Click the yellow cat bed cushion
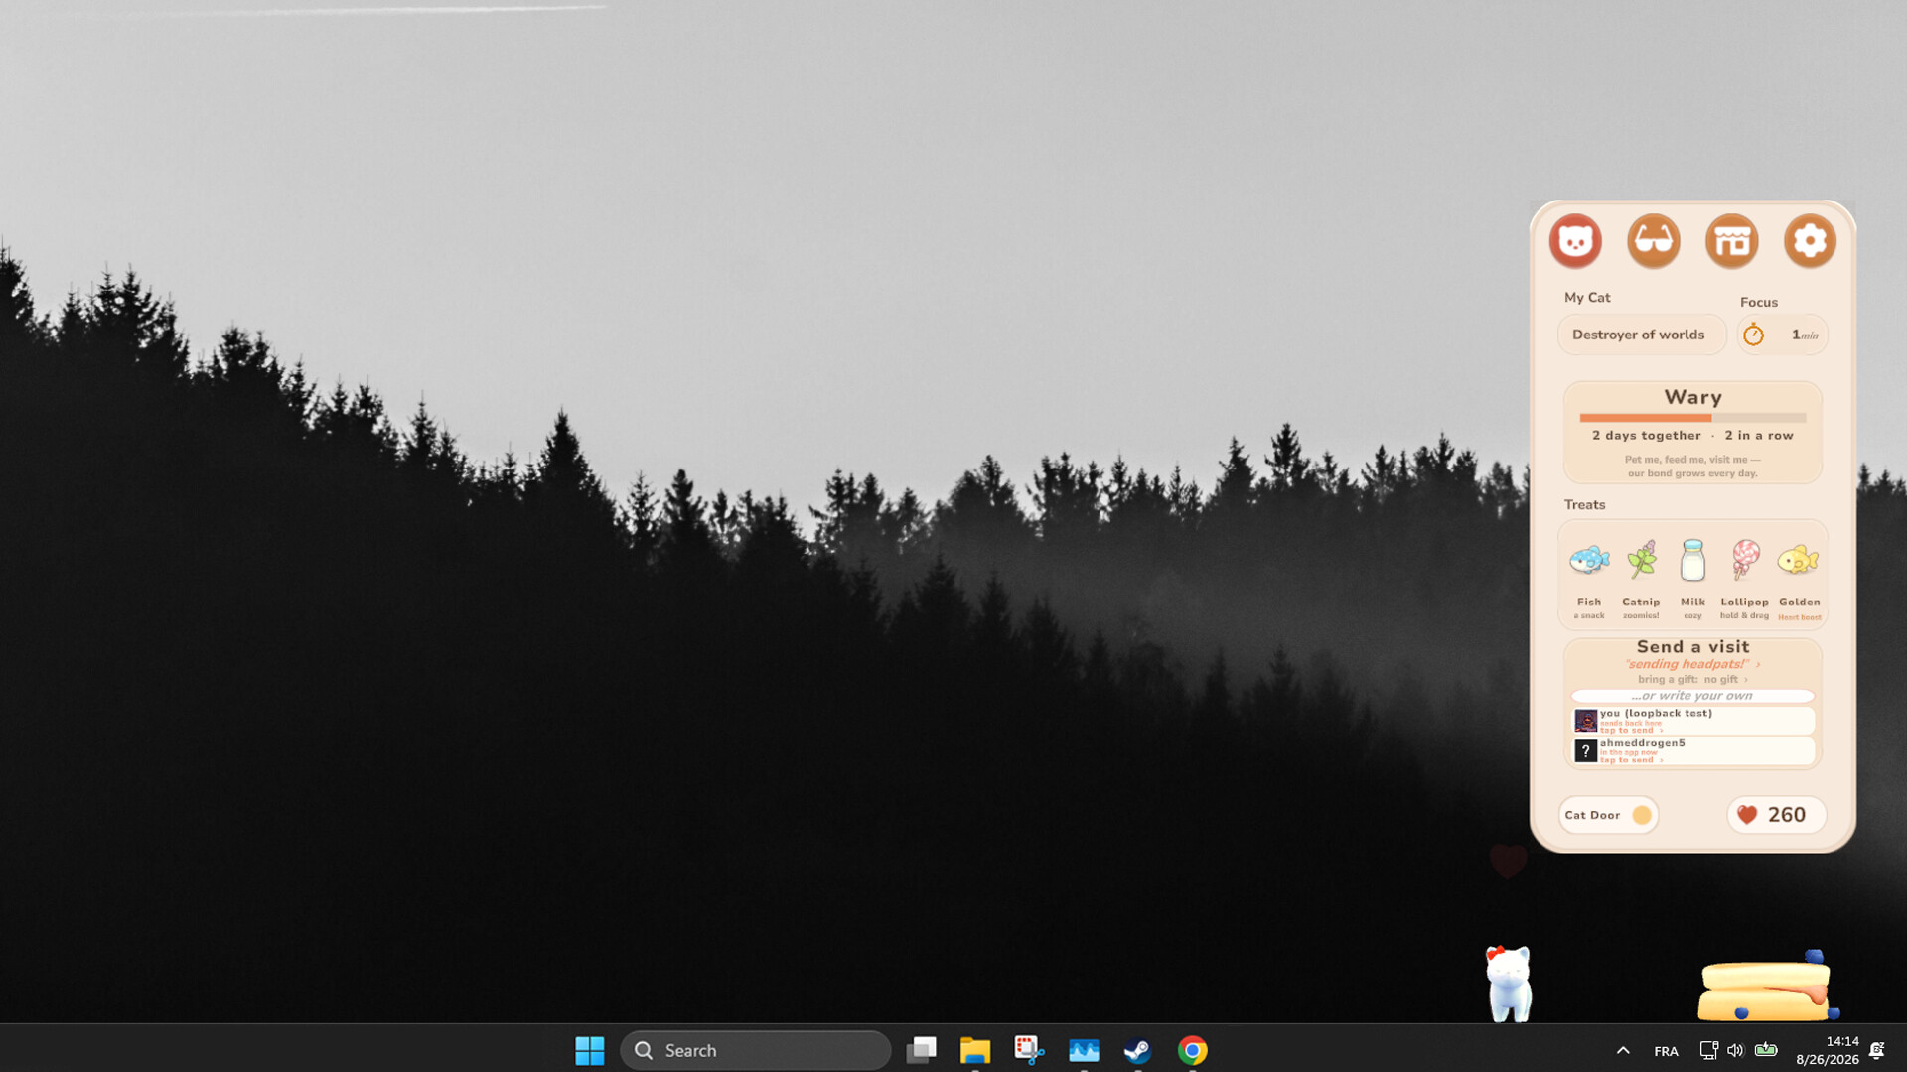This screenshot has width=1907, height=1072. pos(1766,989)
